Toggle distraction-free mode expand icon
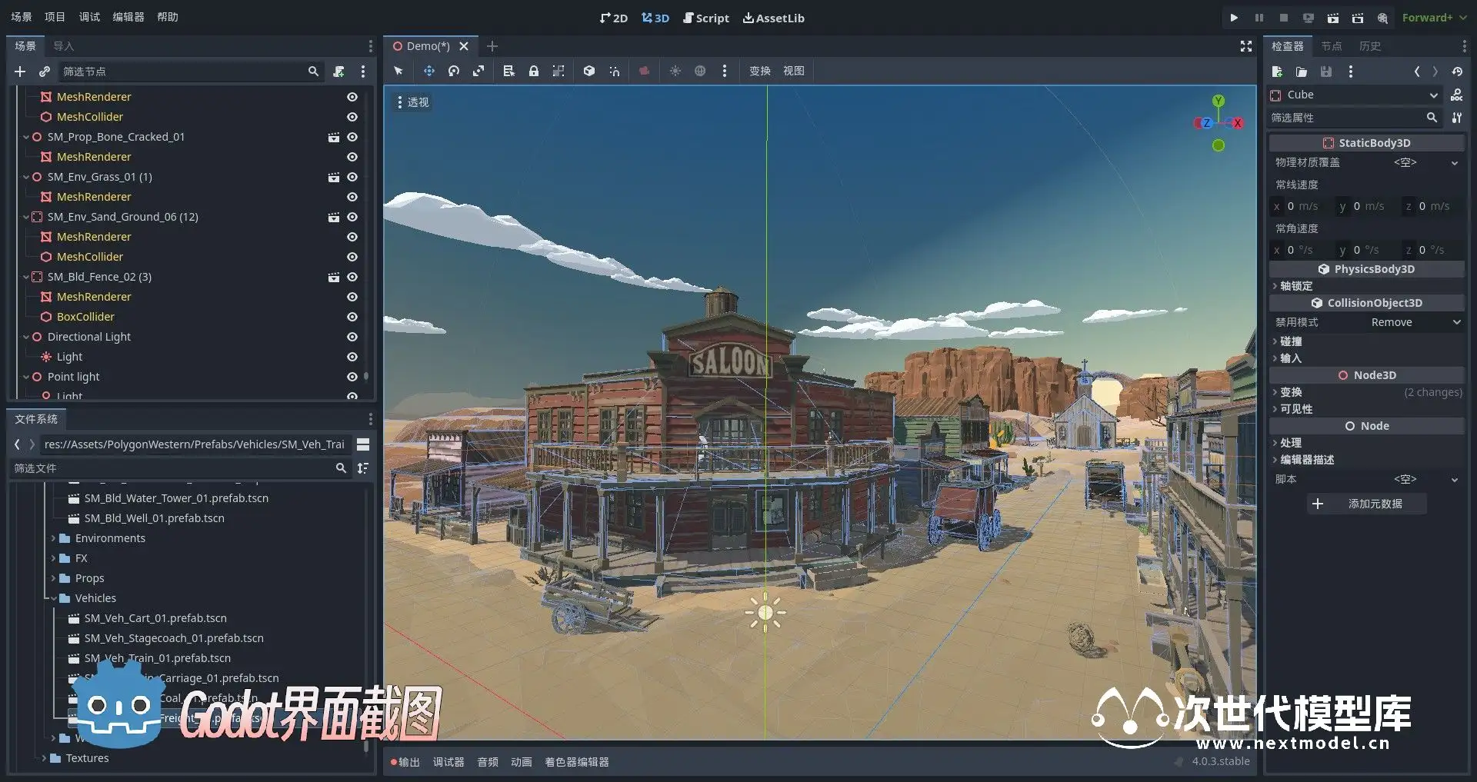This screenshot has height=782, width=1477. [x=1245, y=46]
